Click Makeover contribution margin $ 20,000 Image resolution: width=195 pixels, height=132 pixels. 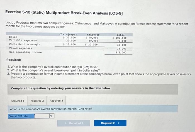91,45
